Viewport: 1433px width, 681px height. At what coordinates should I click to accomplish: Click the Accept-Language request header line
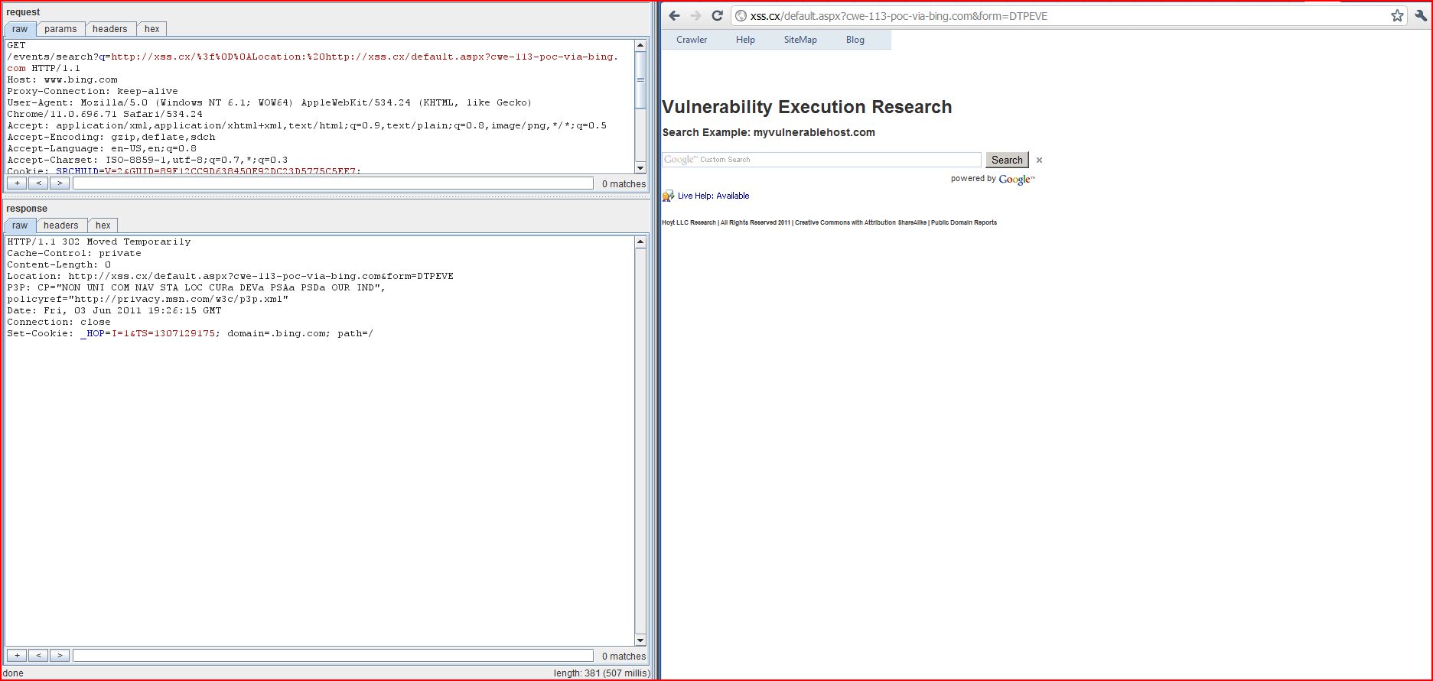[102, 148]
